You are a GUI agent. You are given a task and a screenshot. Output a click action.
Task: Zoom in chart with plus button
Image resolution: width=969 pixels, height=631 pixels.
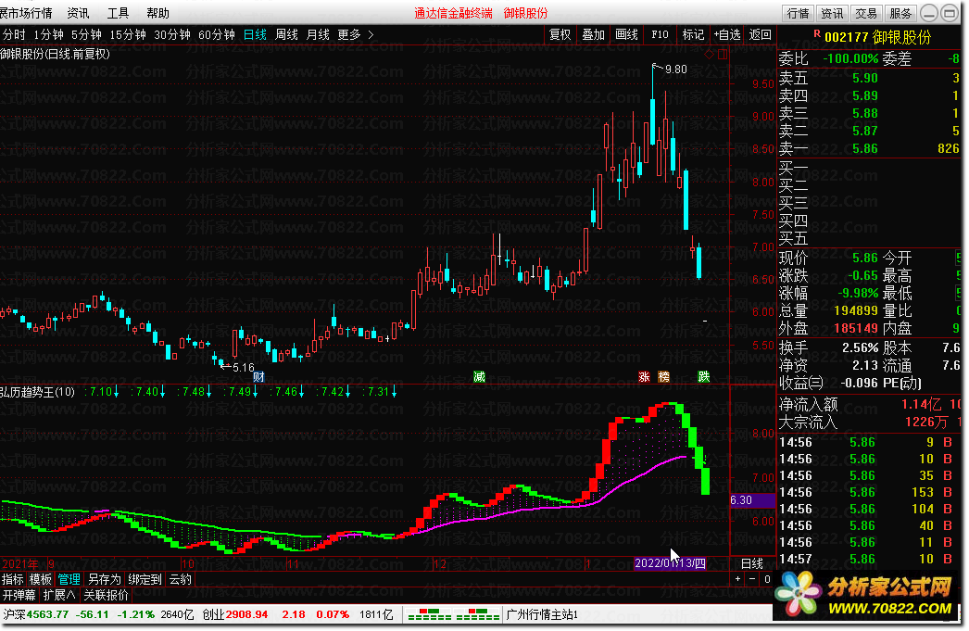[738, 580]
